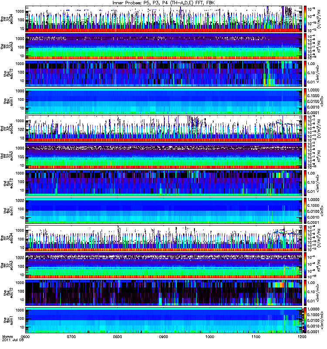Select the thd fbk scm1 spectrogram panel
The width and height of the screenshot is (327, 349).
point(163,211)
